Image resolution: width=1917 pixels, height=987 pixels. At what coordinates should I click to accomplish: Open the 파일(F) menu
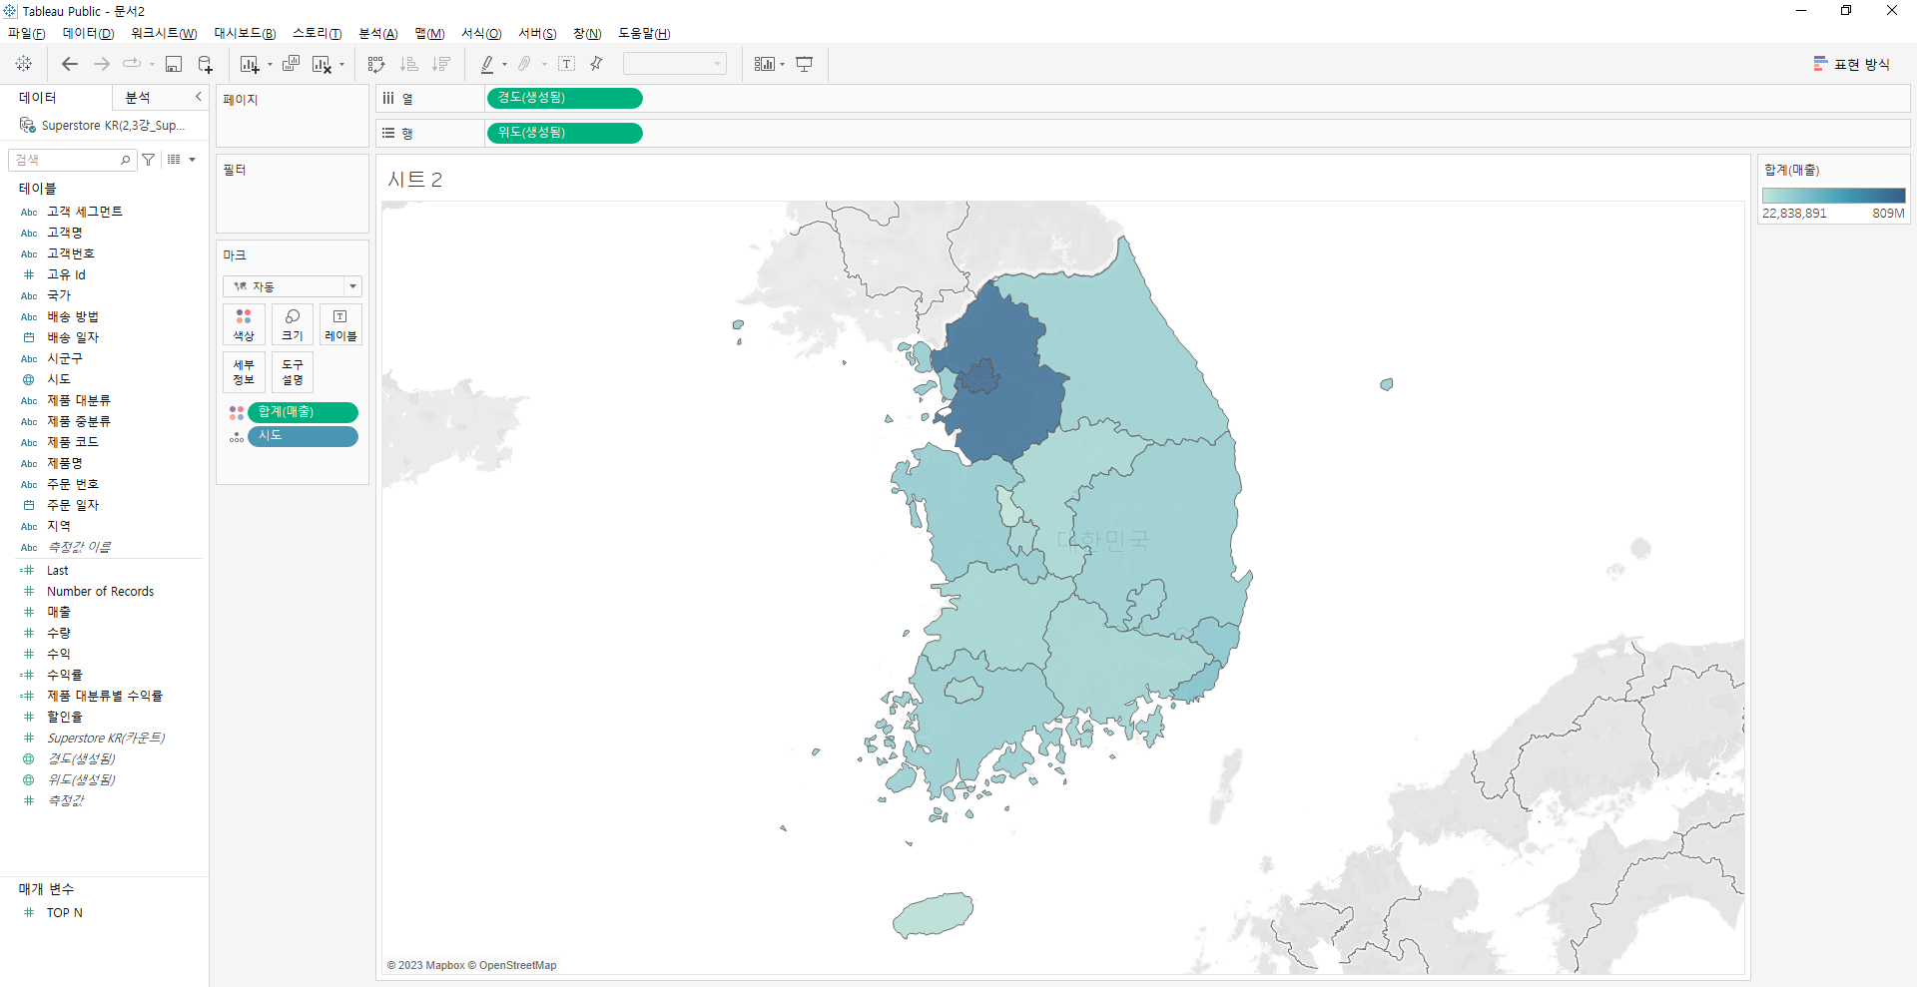[x=26, y=33]
